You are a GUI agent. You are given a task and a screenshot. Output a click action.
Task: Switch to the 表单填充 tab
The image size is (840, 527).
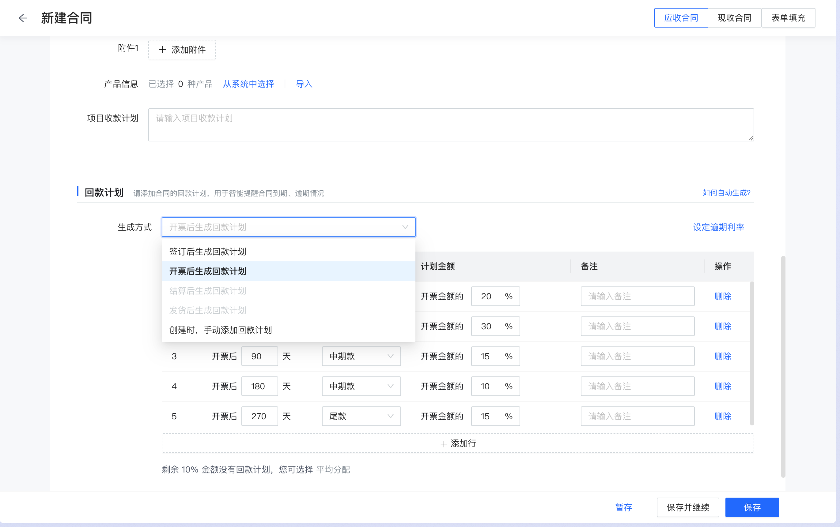click(x=788, y=17)
